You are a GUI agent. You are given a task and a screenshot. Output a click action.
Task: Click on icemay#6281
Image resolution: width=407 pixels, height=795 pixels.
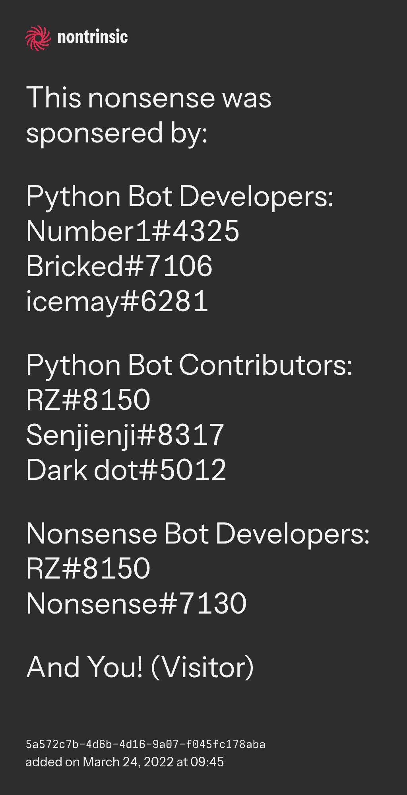[x=117, y=301]
